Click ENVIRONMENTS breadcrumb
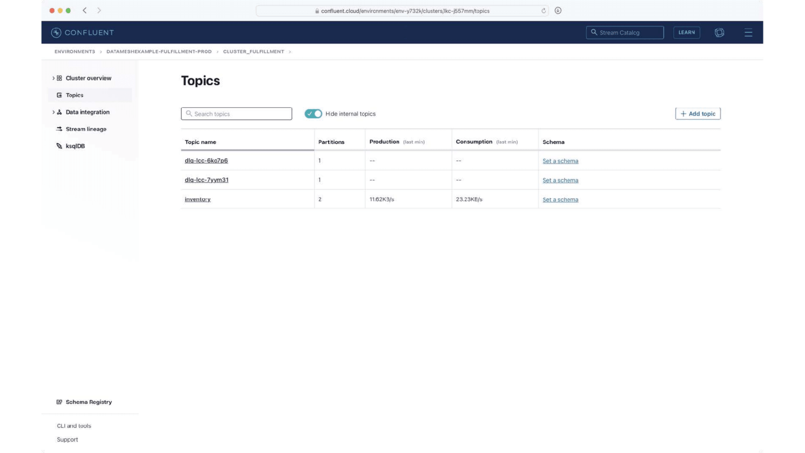The image size is (805, 453). [x=74, y=51]
